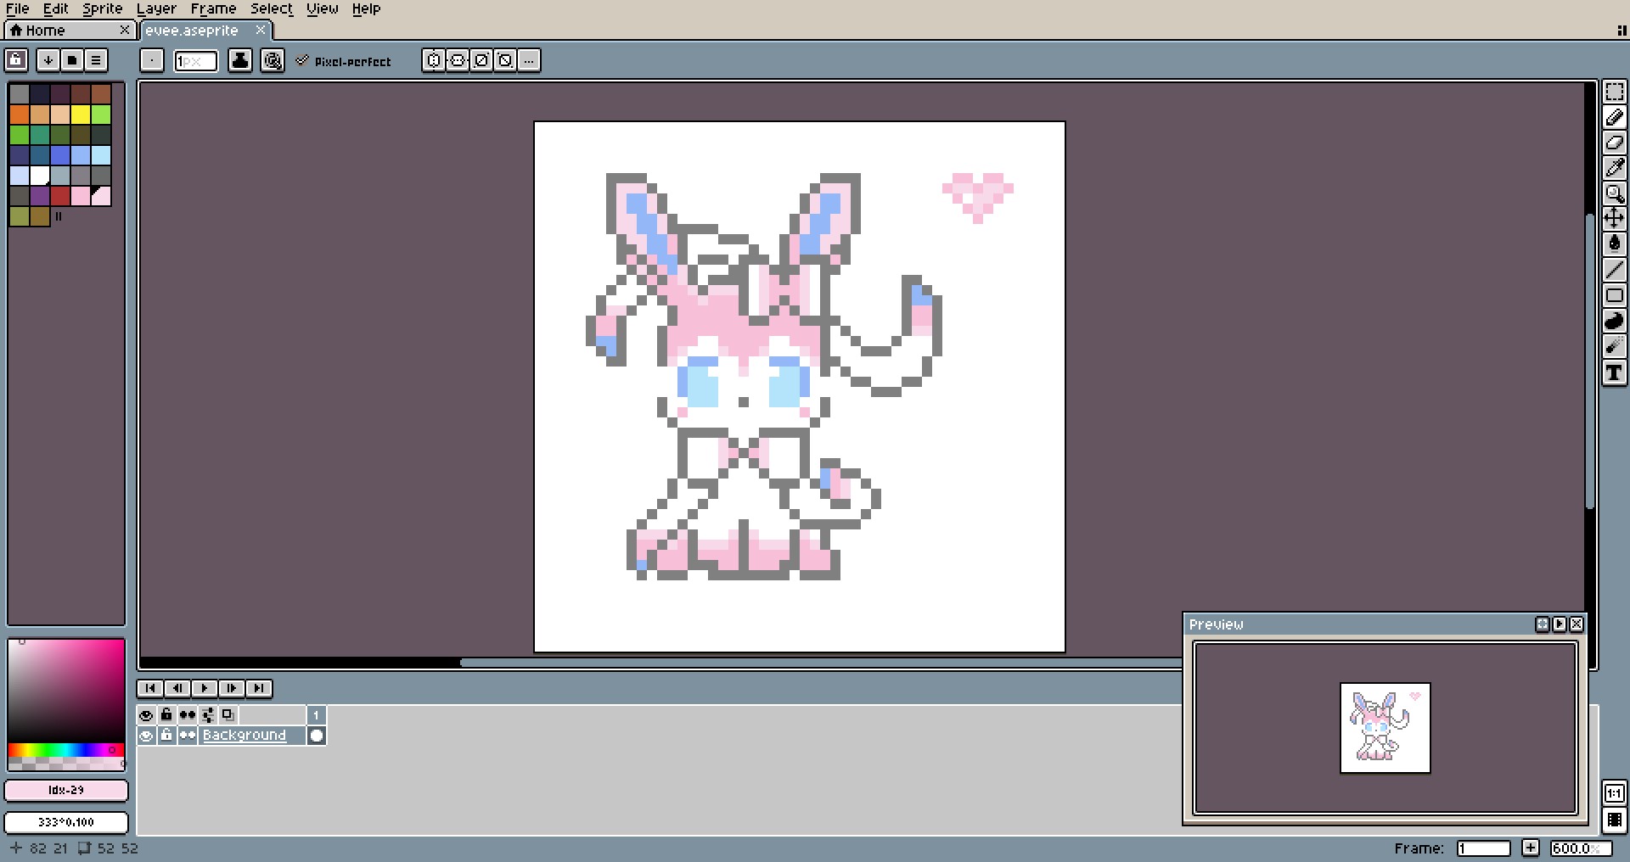Toggle continuous mode in timeline header

coord(187,715)
